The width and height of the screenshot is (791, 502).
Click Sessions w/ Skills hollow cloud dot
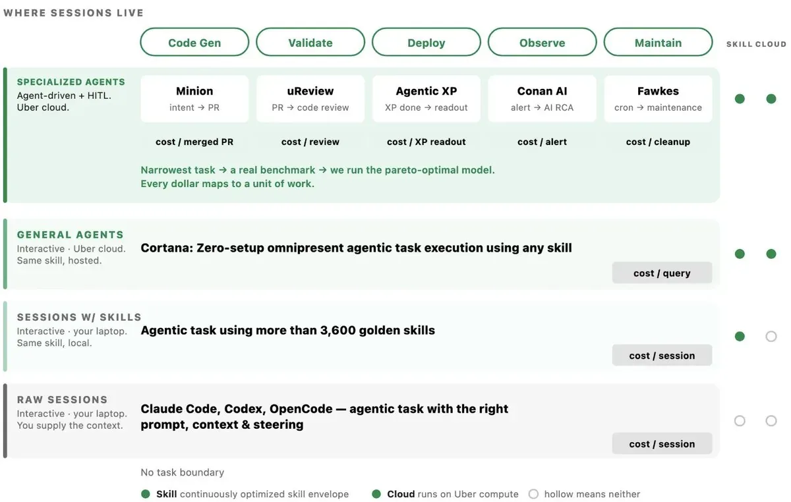[771, 336]
